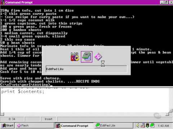The height and width of the screenshot is (129, 173).
Task: Maximize the Command Prompt window
Action: pos(166,2)
